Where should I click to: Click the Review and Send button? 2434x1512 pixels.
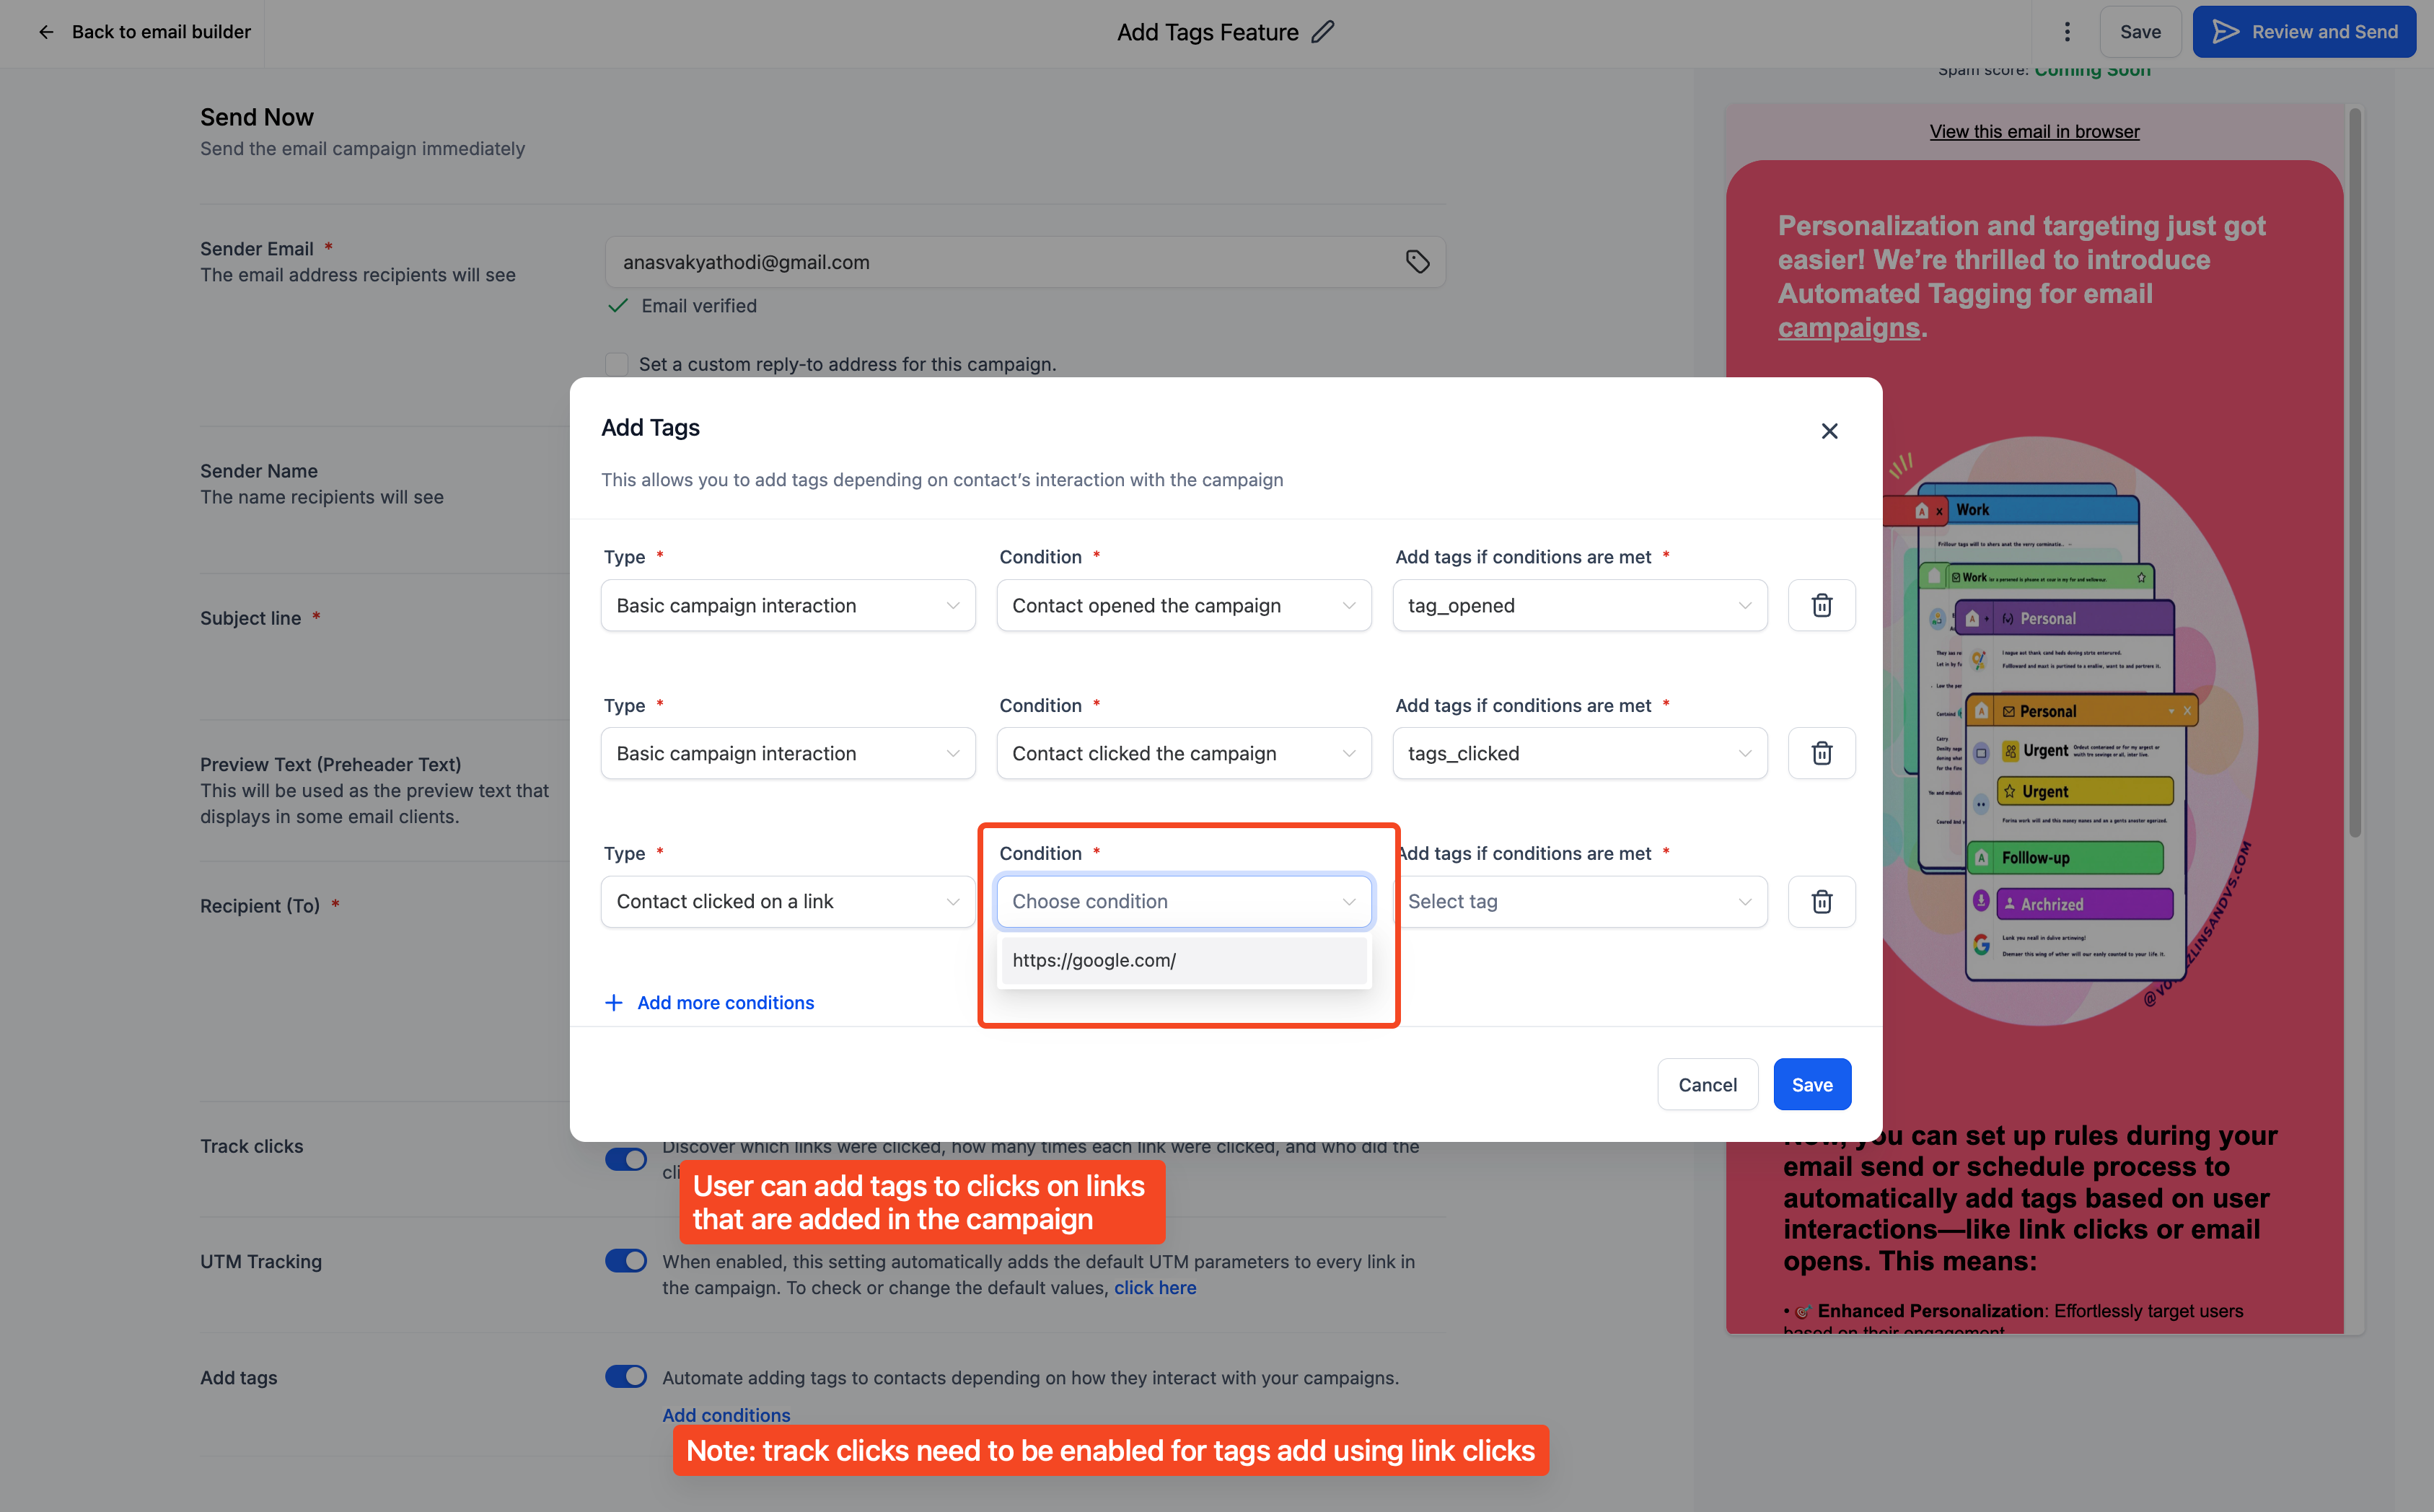(2303, 32)
